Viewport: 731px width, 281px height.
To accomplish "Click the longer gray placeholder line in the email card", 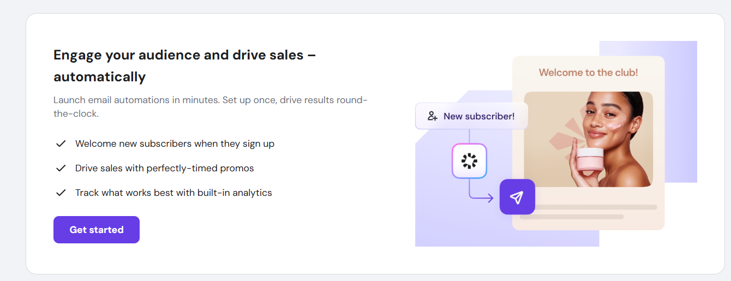I will [595, 207].
